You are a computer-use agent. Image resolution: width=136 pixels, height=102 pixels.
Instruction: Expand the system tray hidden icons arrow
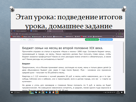click(104, 92)
